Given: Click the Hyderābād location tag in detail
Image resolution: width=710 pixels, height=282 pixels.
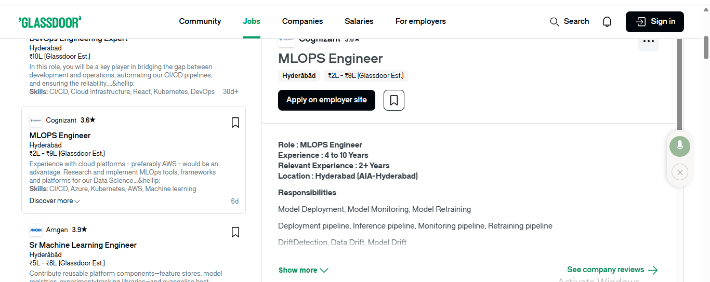Looking at the screenshot, I should click(299, 76).
